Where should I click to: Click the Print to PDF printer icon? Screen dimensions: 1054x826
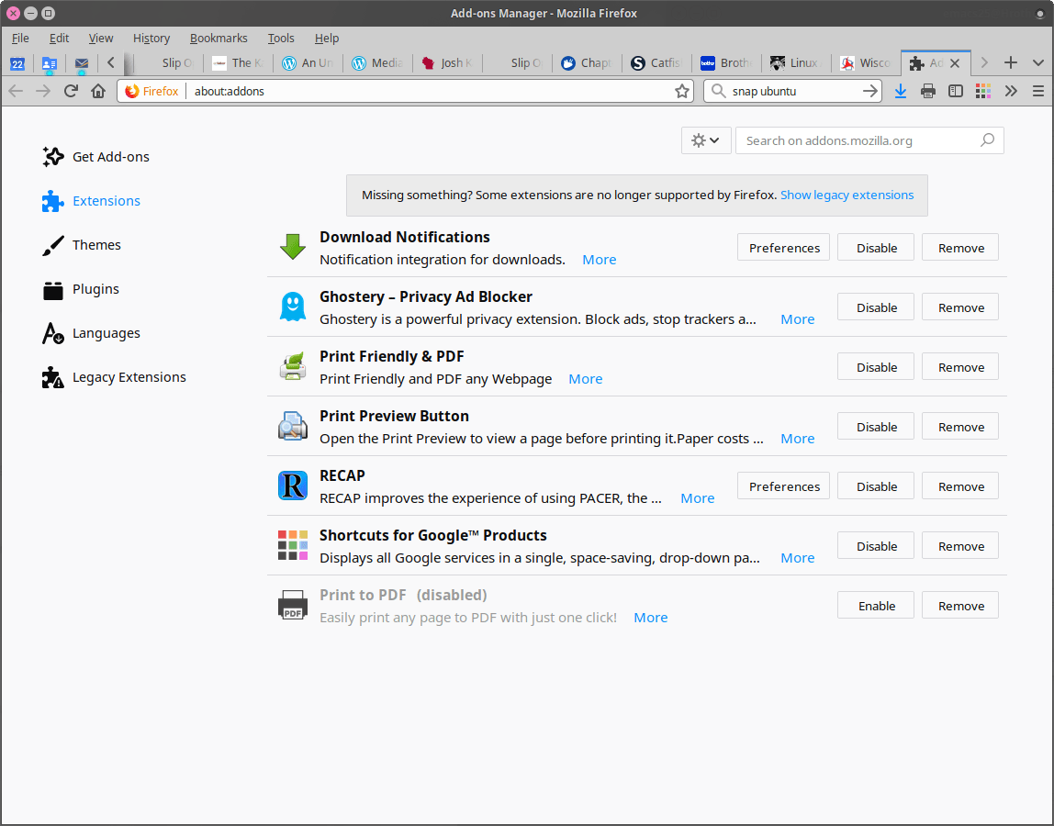point(292,605)
